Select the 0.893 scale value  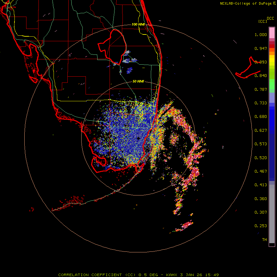tap(261, 62)
